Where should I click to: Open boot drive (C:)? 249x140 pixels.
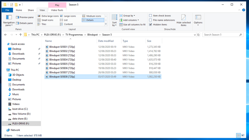[20, 109]
